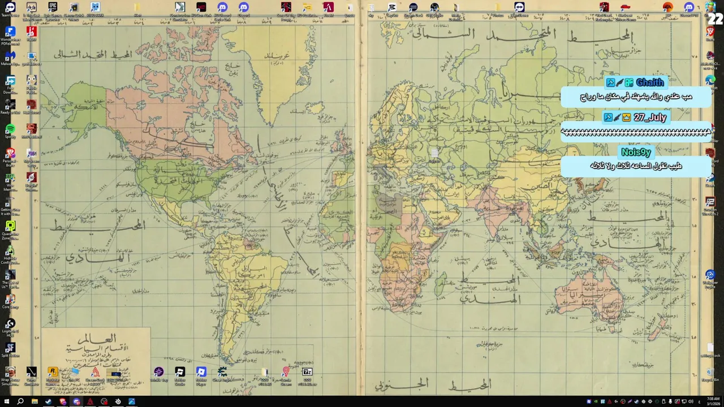Open the Core Temp shortcut
Screen dimensions: 724x407
tap(10, 301)
